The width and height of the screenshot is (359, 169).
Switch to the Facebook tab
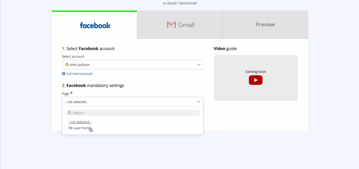tap(94, 25)
